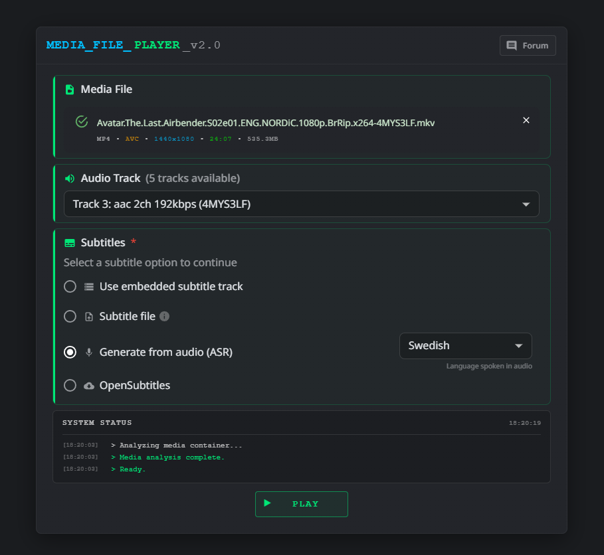Click the 535.3MB file size text

pos(262,139)
